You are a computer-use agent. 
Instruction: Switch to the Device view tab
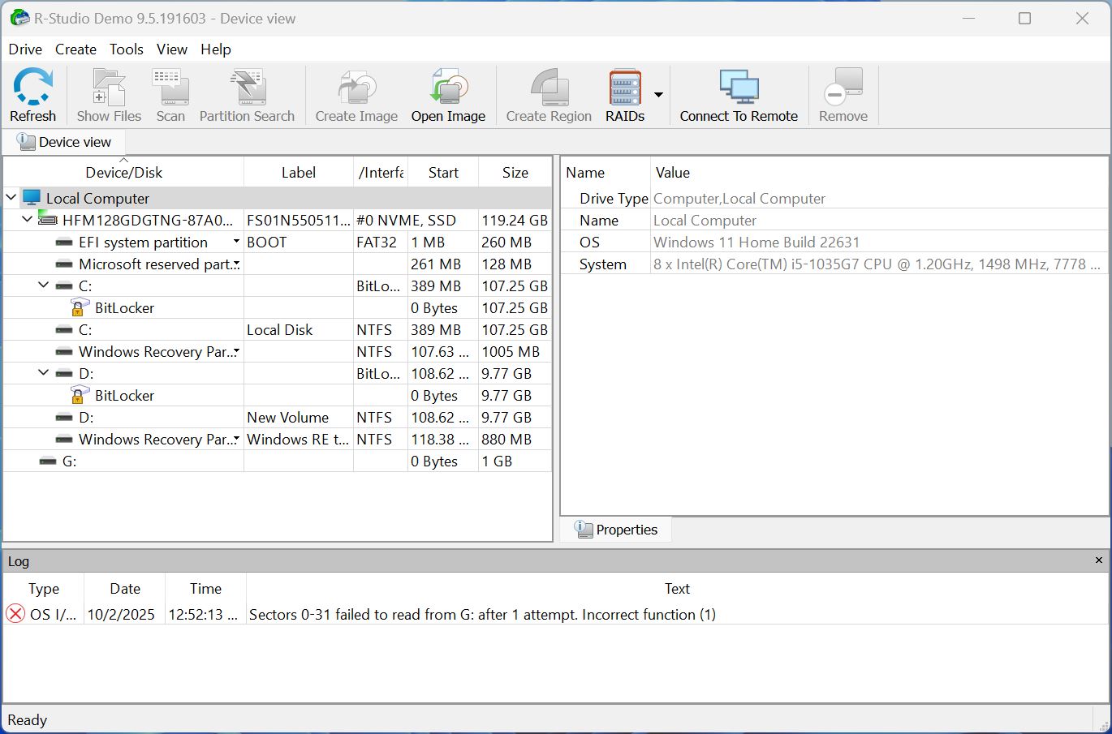tap(63, 141)
